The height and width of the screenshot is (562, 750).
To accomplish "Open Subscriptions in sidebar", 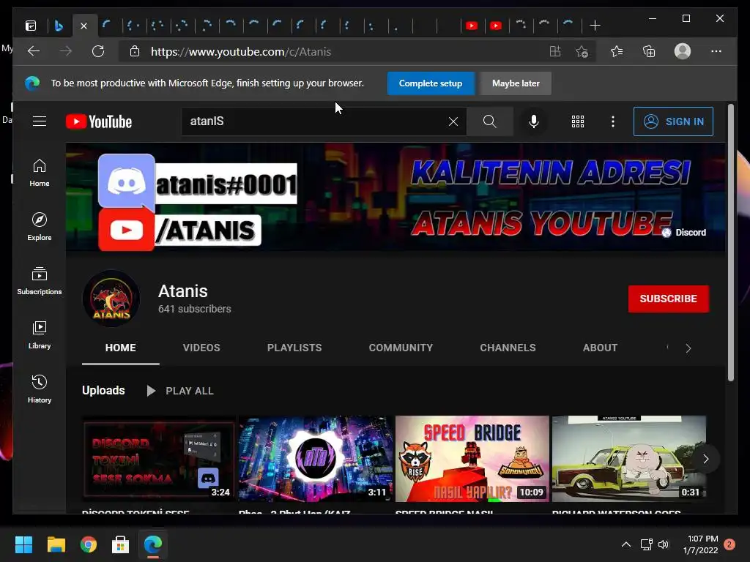I will 40,281.
